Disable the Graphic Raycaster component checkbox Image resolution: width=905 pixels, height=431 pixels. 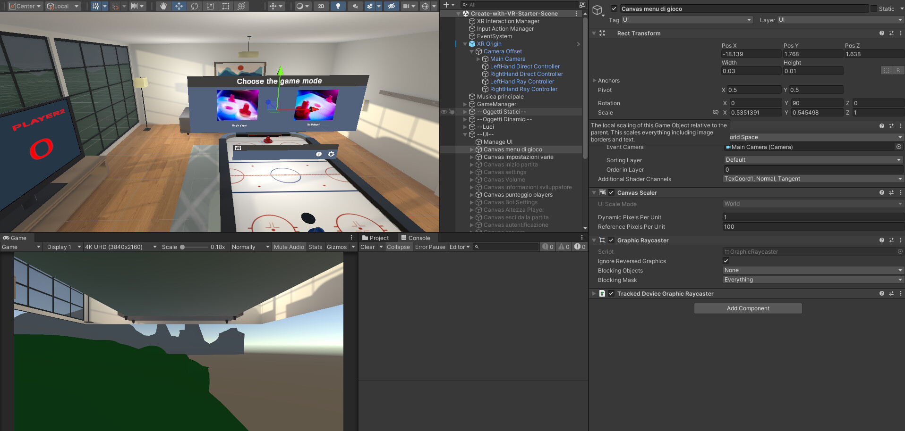[x=611, y=240]
